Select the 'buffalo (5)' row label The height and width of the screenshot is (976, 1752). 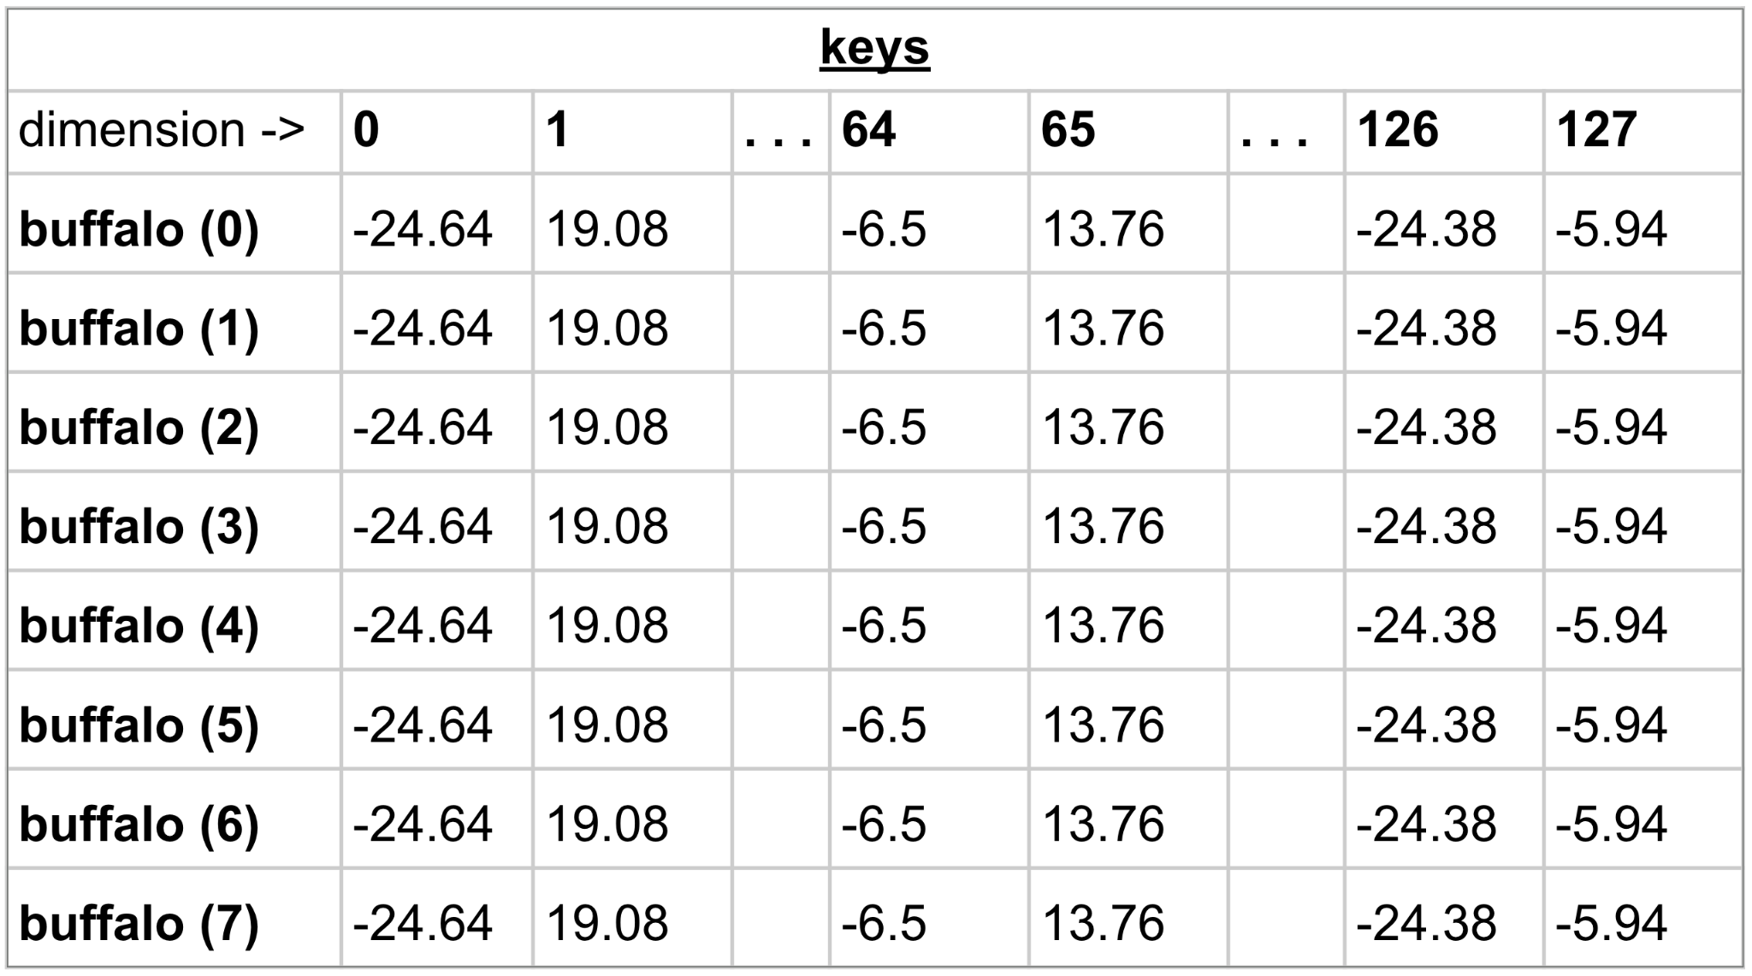(139, 725)
